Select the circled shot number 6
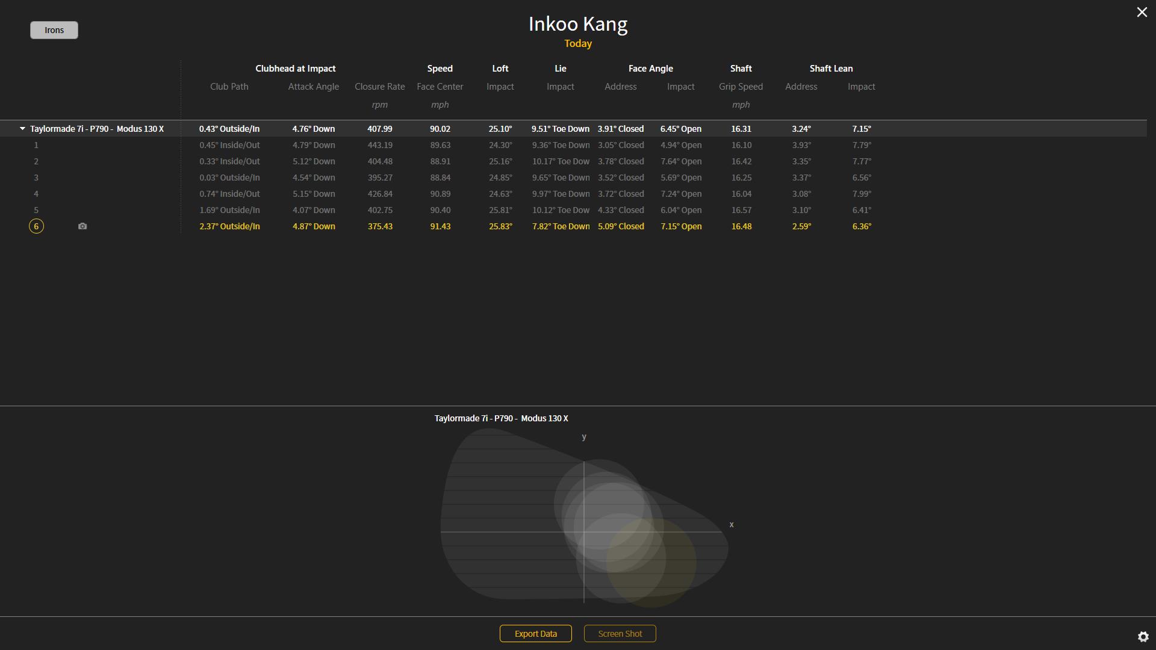 tap(36, 226)
